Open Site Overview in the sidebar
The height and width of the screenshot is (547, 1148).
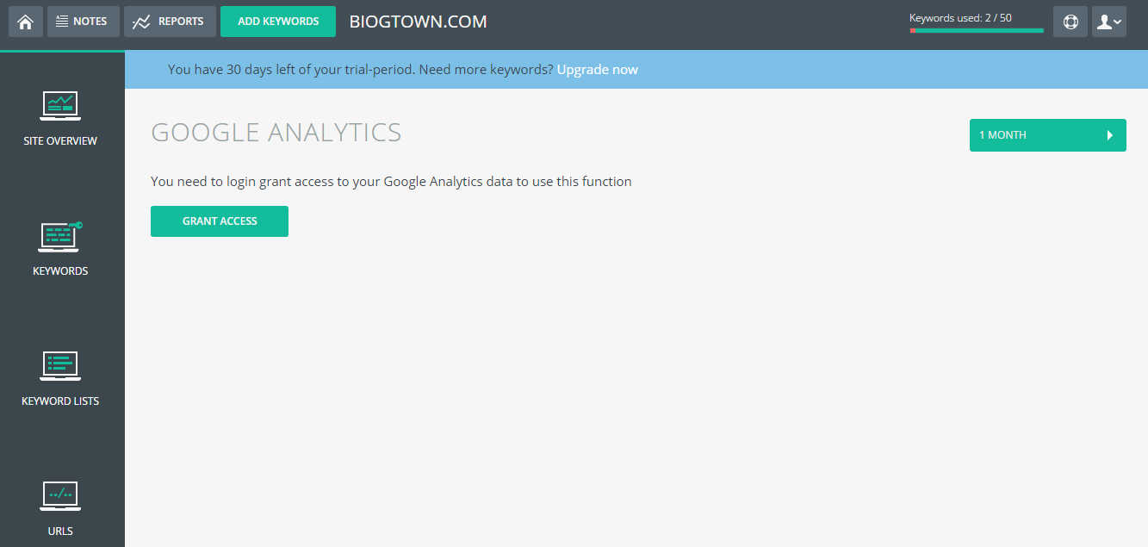(x=60, y=118)
